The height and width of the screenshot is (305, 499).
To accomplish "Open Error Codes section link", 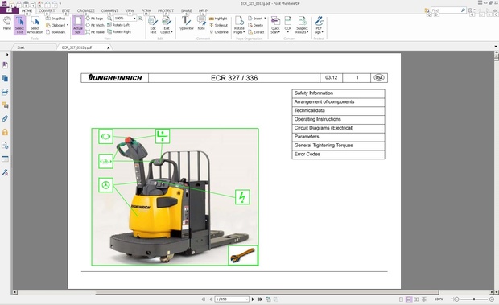I will (338, 155).
